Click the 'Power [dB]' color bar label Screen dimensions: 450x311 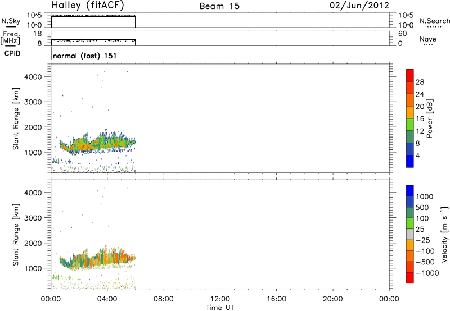[429, 119]
